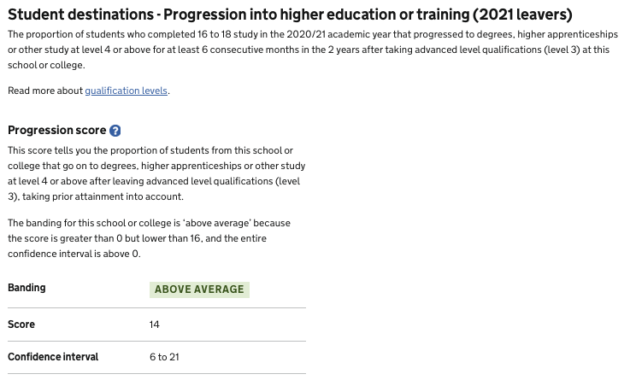Click the Score row label
This screenshot has width=636, height=386.
pos(21,325)
